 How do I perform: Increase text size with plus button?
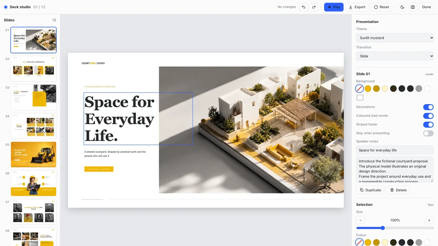pyautogui.click(x=429, y=220)
